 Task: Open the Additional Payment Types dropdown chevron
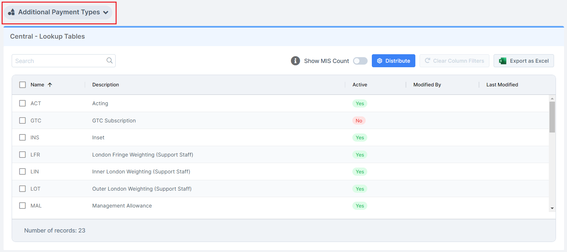[x=106, y=13]
